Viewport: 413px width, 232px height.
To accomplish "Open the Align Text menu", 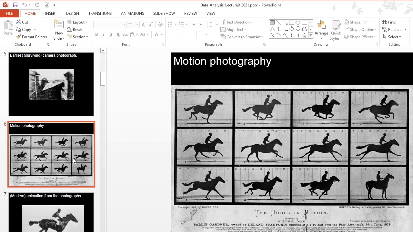I will click(x=233, y=30).
